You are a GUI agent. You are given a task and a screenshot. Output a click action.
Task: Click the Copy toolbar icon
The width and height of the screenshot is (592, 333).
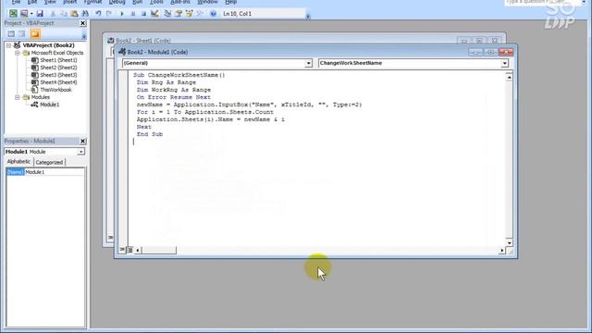point(64,14)
